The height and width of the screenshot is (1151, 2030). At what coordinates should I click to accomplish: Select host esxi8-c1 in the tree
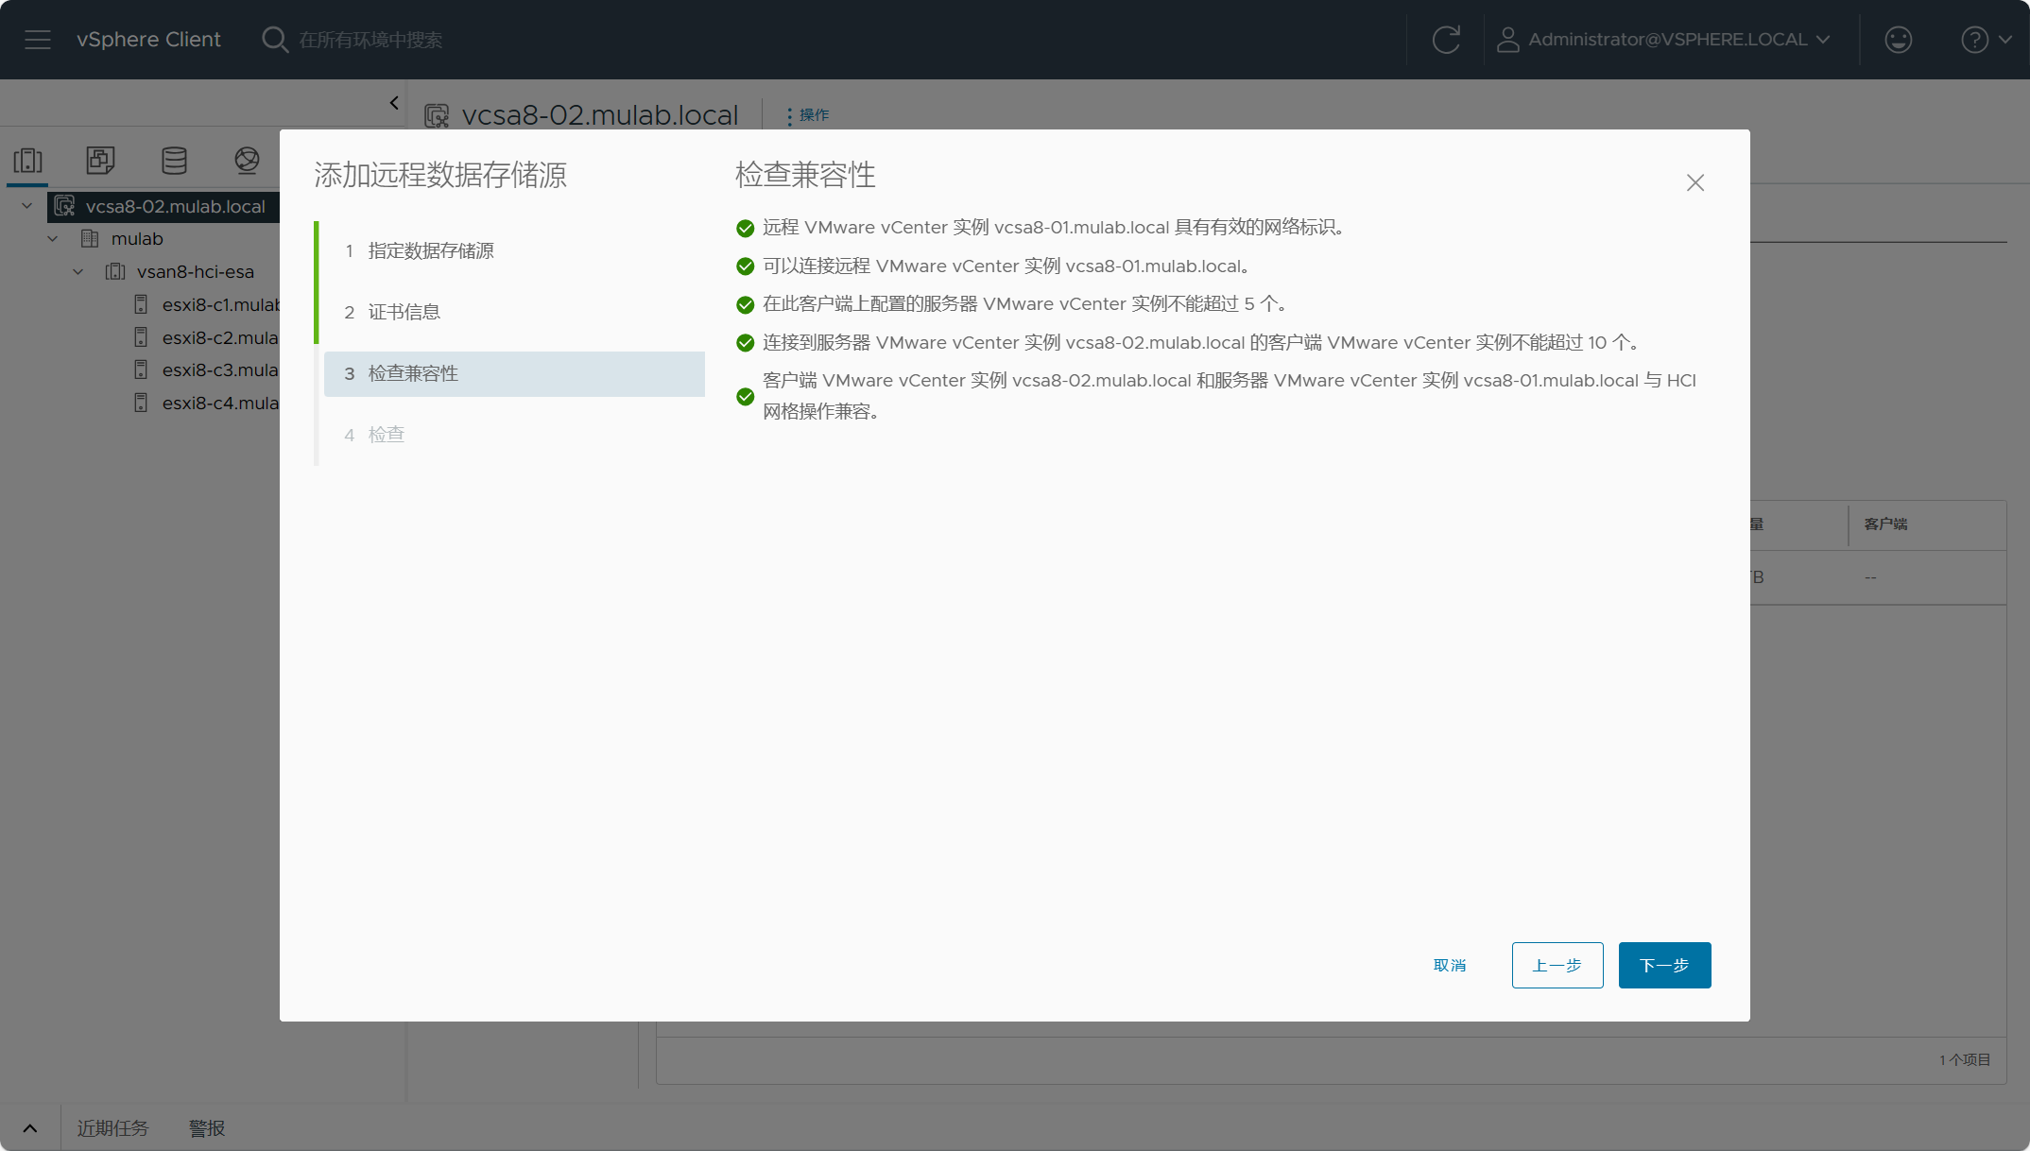[221, 305]
